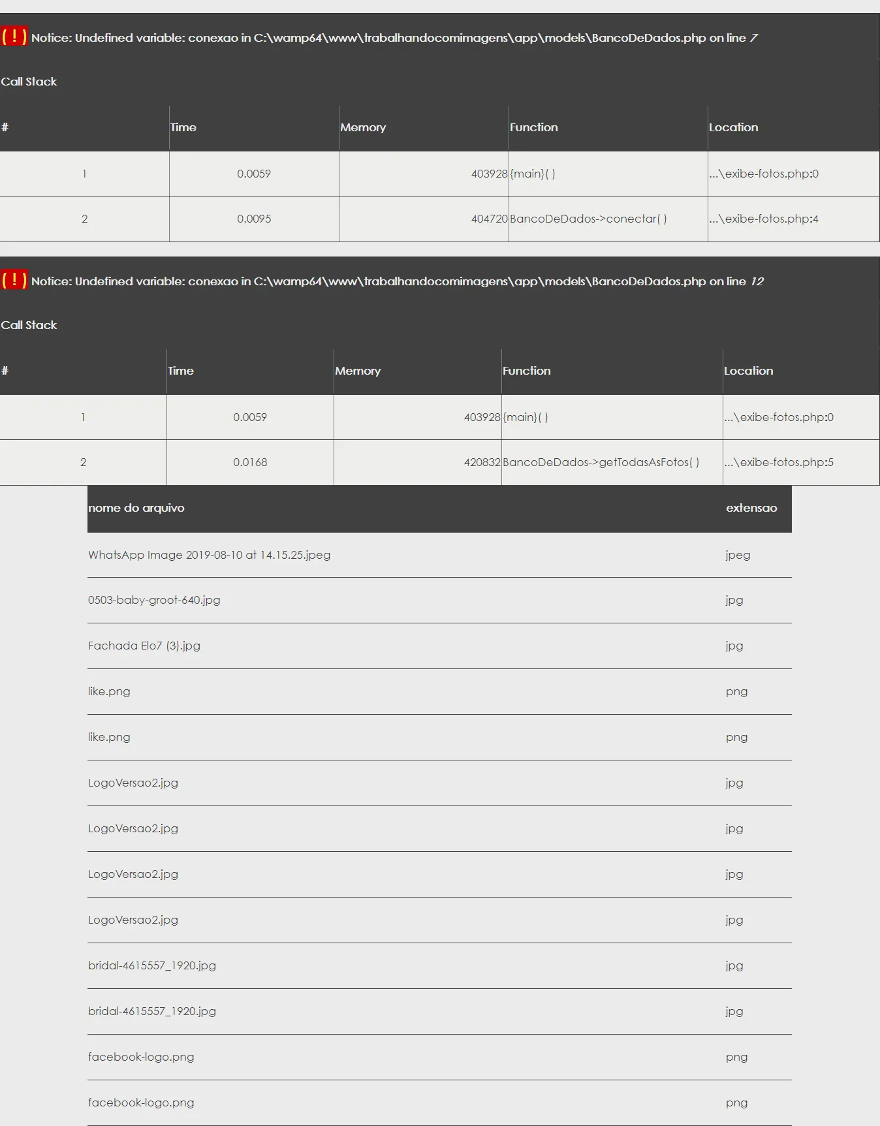The height and width of the screenshot is (1126, 880).
Task: Click the BancoDeDados->conectar( ) function cell
Action: 588,219
